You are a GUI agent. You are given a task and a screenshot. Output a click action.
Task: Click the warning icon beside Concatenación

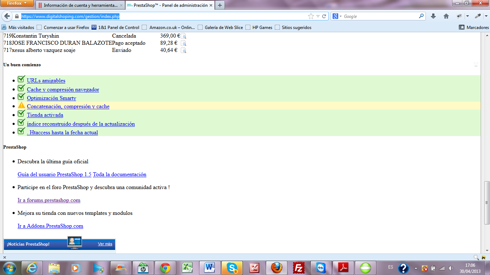pyautogui.click(x=22, y=106)
